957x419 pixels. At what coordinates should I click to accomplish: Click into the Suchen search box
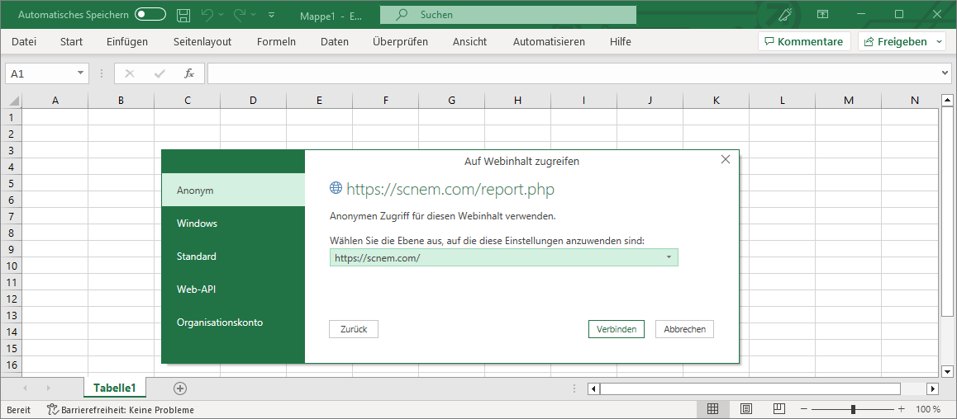(507, 15)
